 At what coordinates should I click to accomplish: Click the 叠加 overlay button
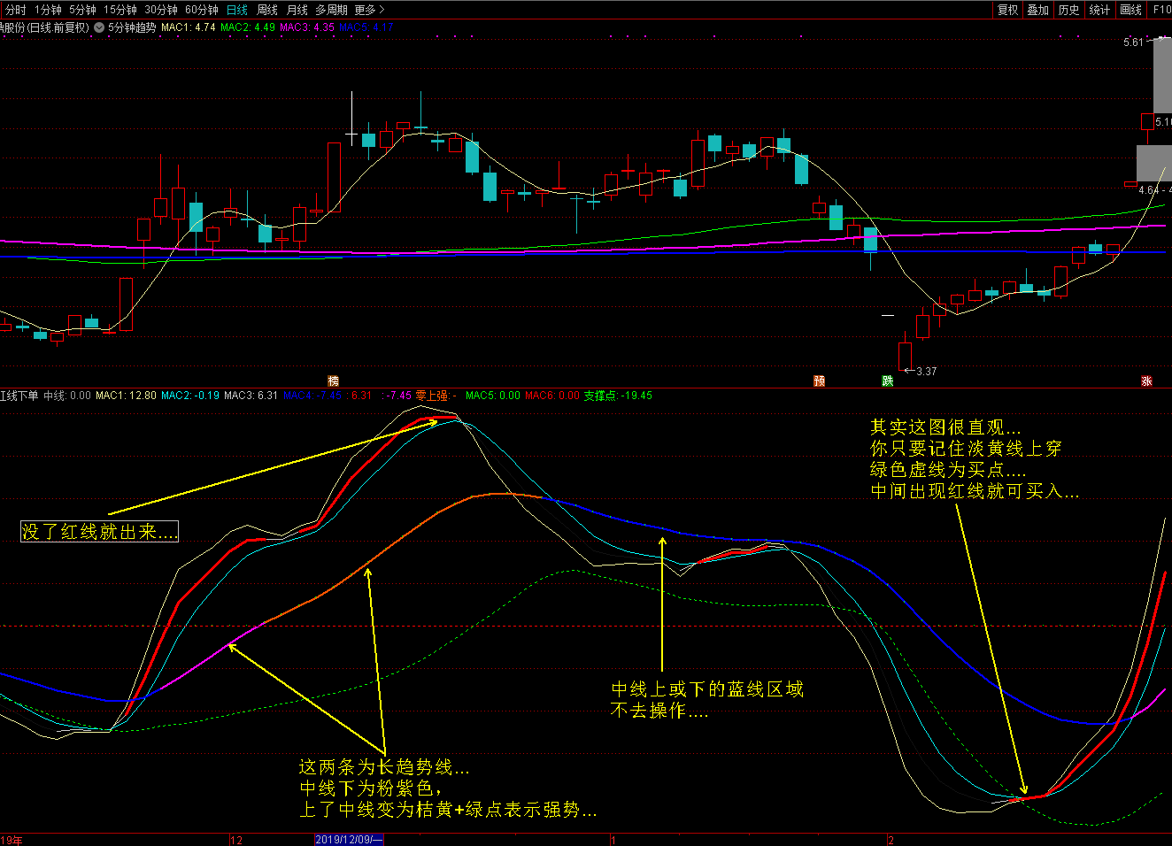1038,10
